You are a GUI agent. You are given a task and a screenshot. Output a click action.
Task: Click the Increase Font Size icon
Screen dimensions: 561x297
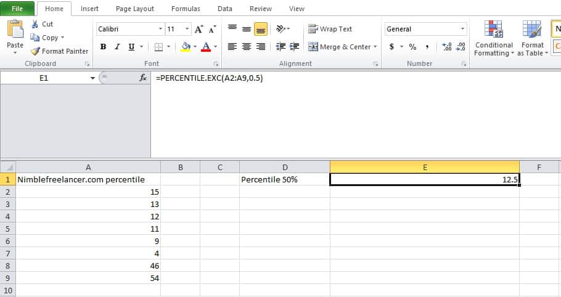point(199,29)
